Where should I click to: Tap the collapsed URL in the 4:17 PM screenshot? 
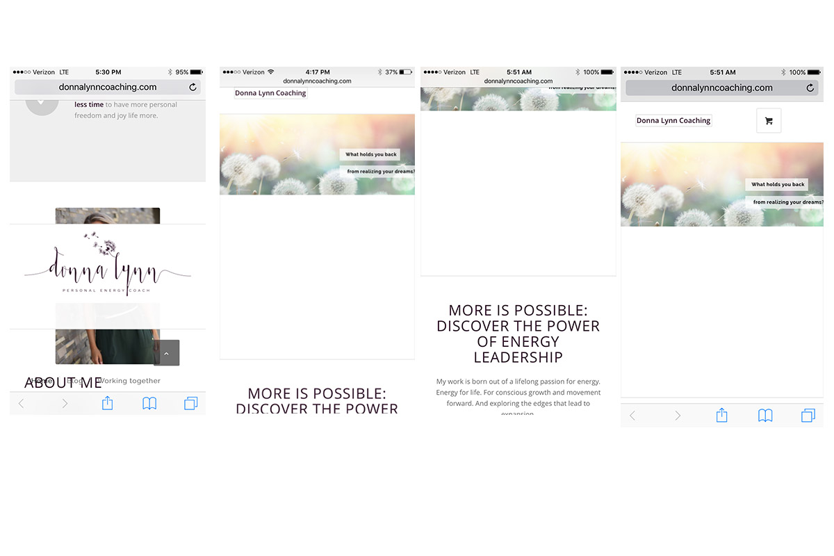[317, 81]
